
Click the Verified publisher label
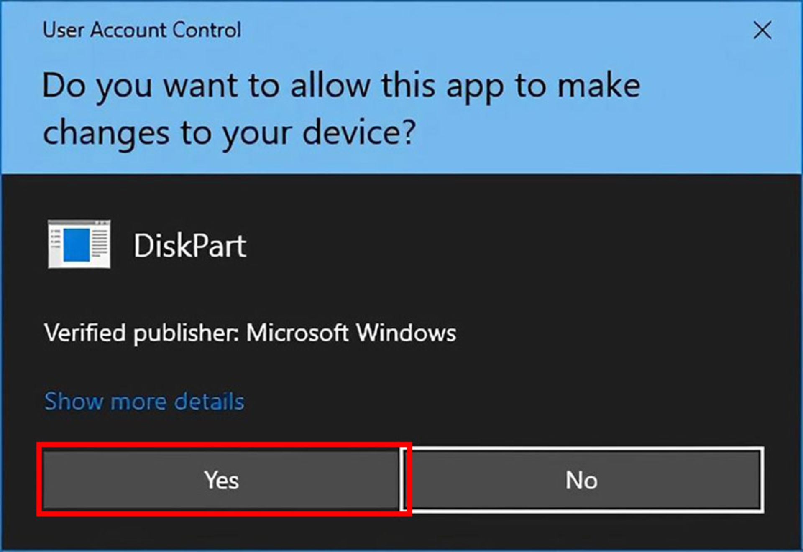141,333
